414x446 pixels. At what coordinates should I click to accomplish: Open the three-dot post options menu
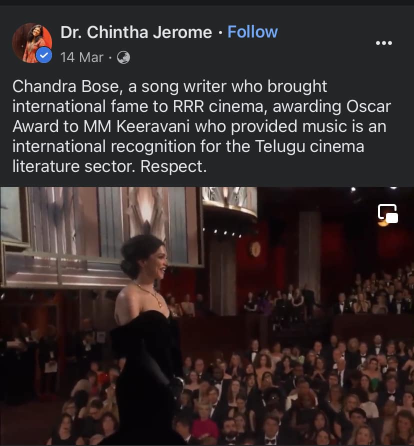click(384, 43)
